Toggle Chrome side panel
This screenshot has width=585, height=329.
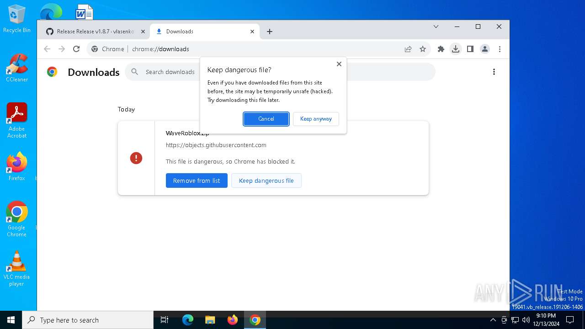click(470, 49)
